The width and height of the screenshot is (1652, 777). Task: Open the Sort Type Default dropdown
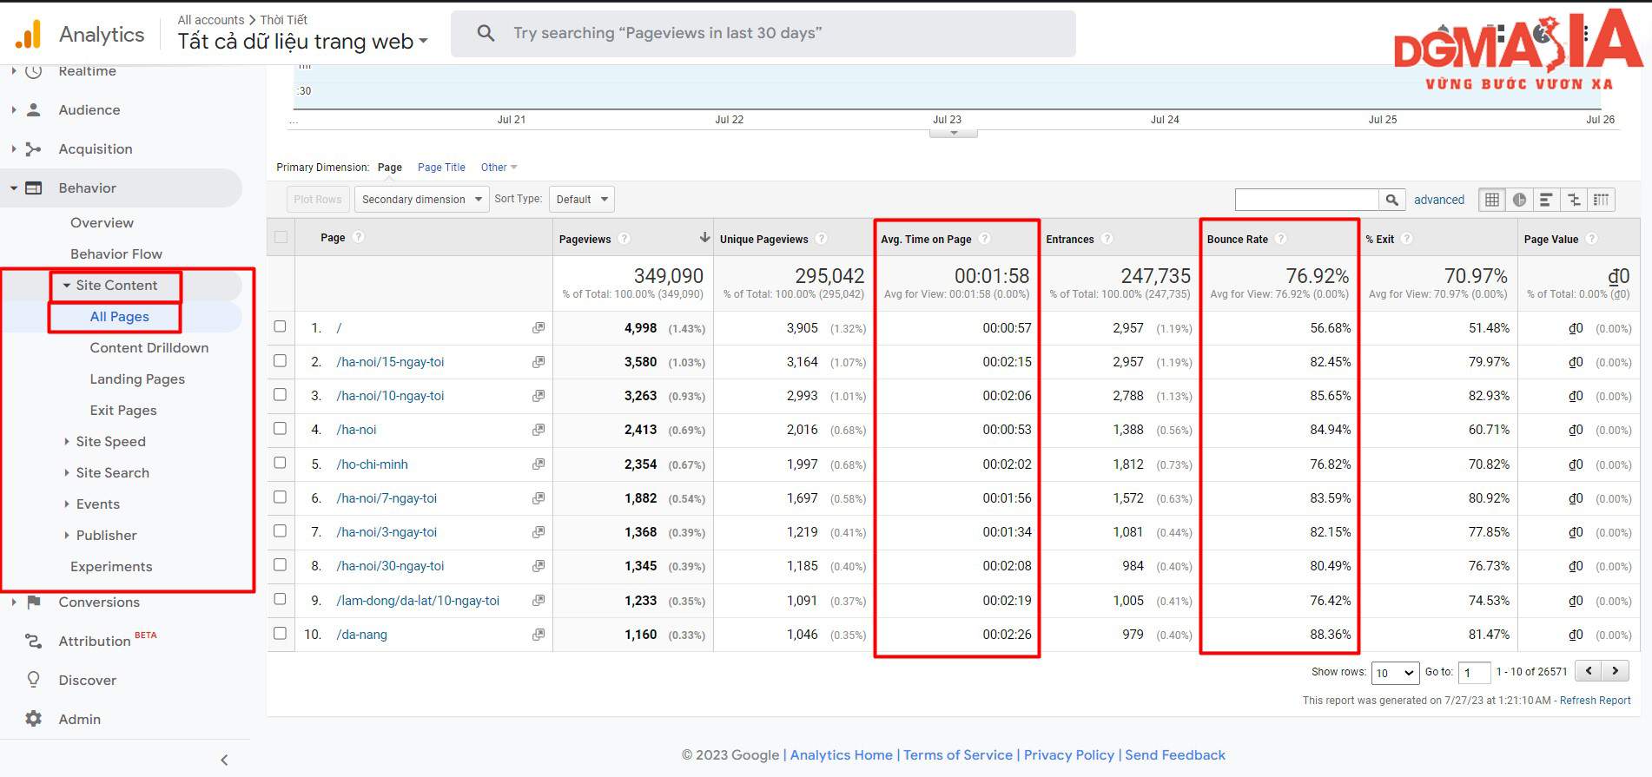click(x=581, y=200)
